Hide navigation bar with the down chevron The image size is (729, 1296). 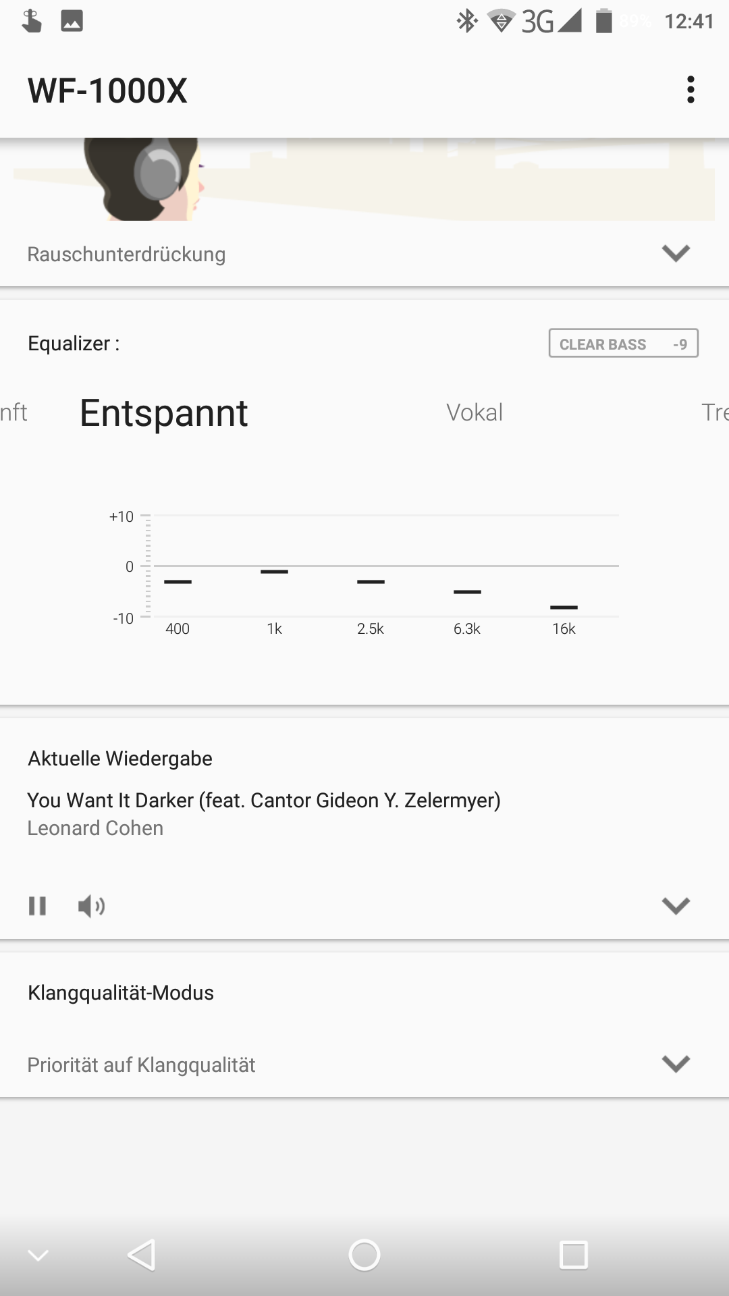coord(38,1255)
